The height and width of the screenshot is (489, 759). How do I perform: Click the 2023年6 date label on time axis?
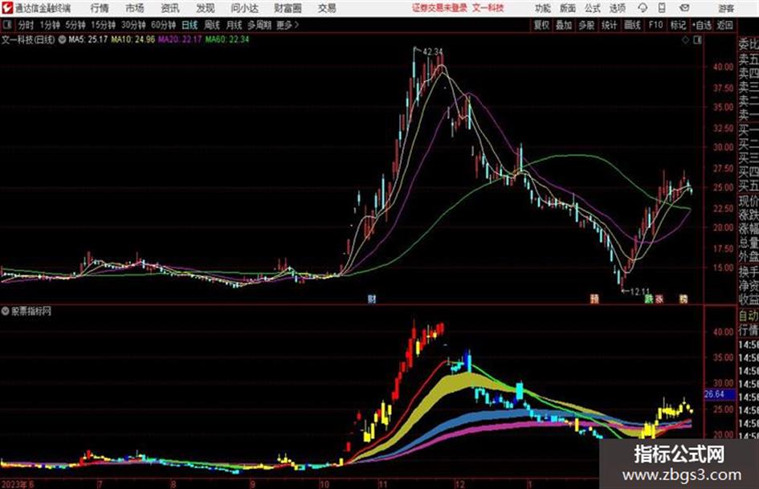pyautogui.click(x=18, y=483)
